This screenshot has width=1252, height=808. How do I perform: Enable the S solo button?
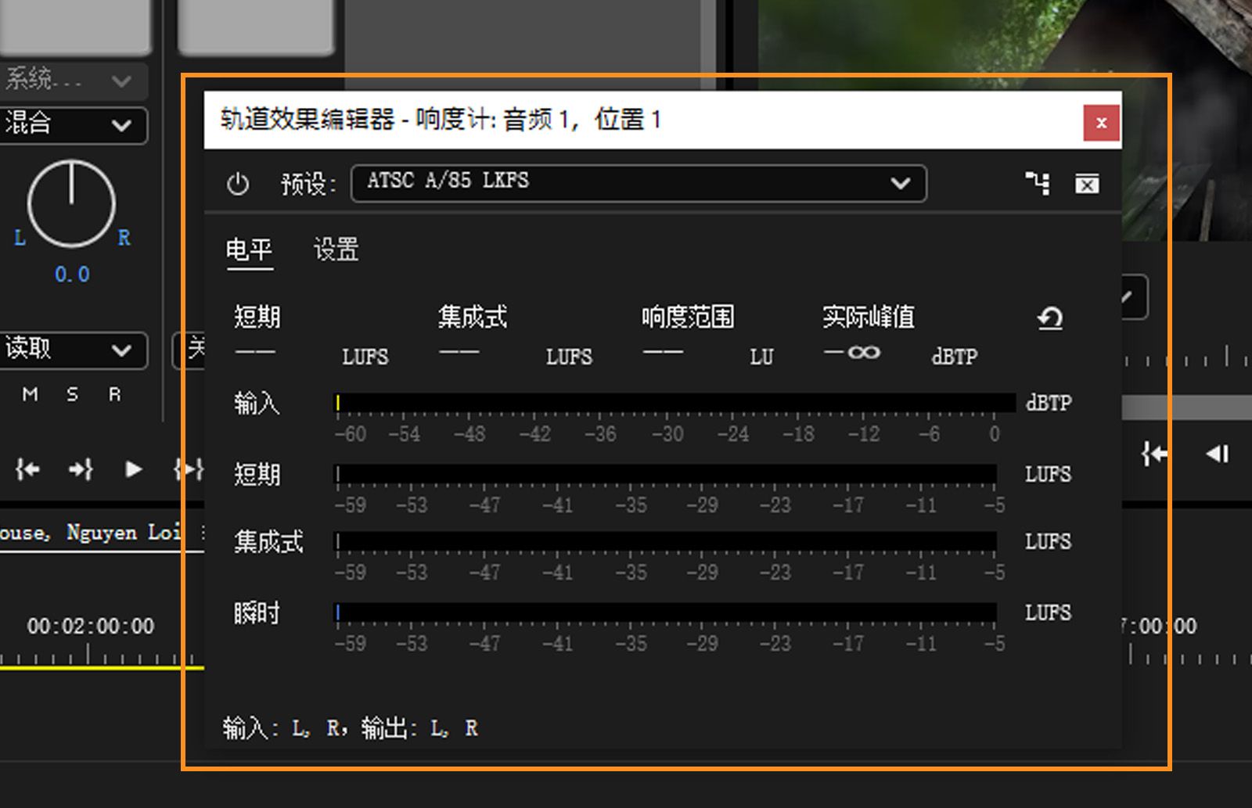[x=71, y=395]
